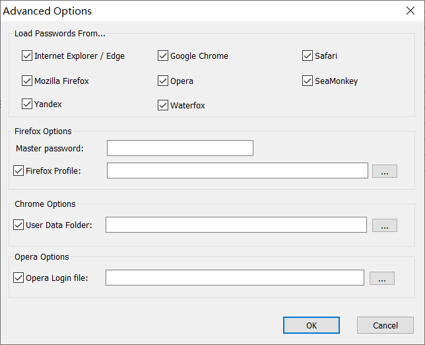The width and height of the screenshot is (425, 345).
Task: Toggle the Waterfox checkbox
Action: pyautogui.click(x=163, y=105)
